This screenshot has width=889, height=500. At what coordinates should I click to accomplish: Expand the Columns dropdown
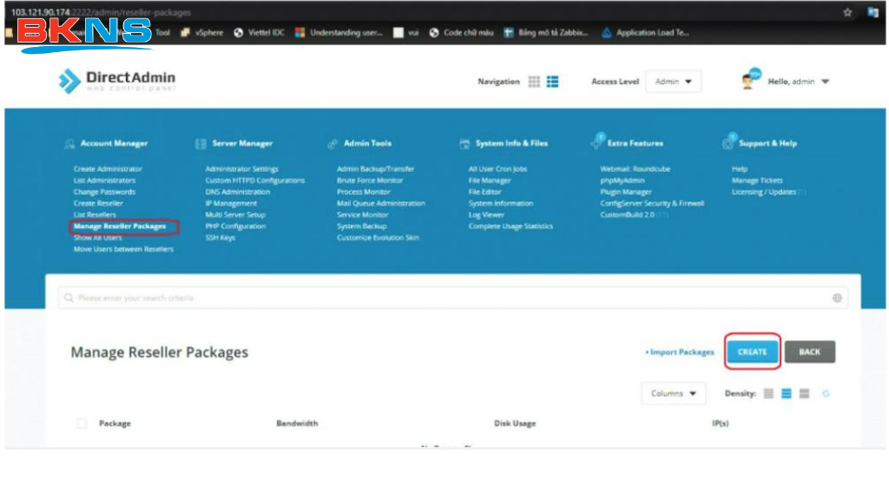tap(673, 392)
